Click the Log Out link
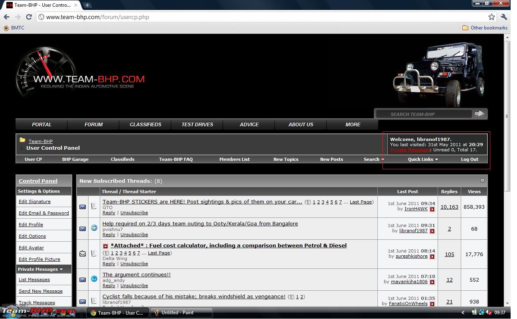 pyautogui.click(x=470, y=159)
